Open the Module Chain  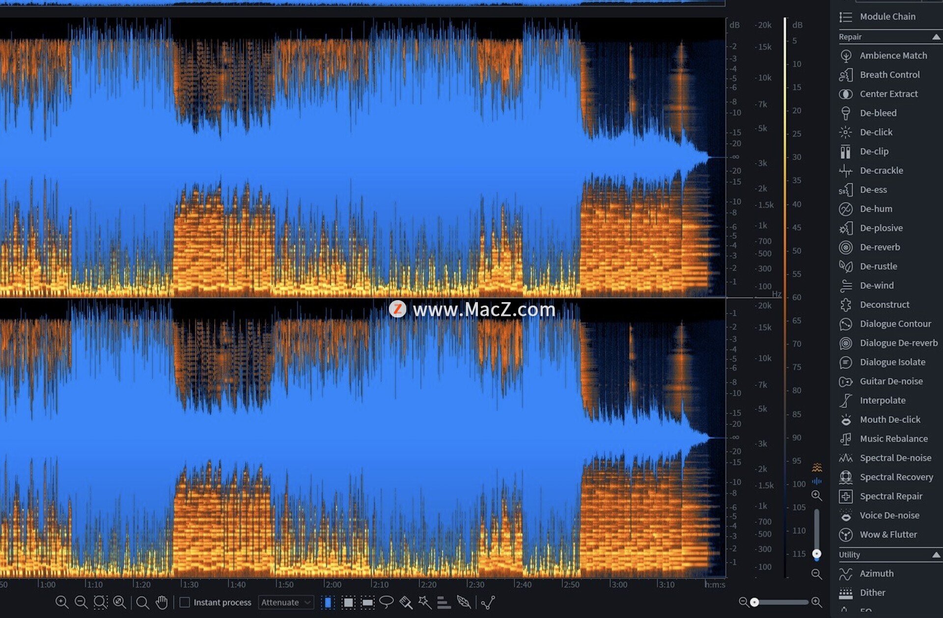click(x=887, y=17)
